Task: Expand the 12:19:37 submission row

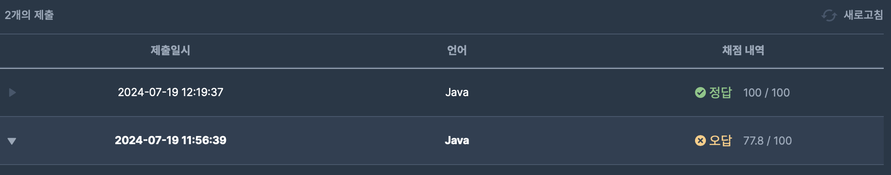Action: tap(12, 92)
